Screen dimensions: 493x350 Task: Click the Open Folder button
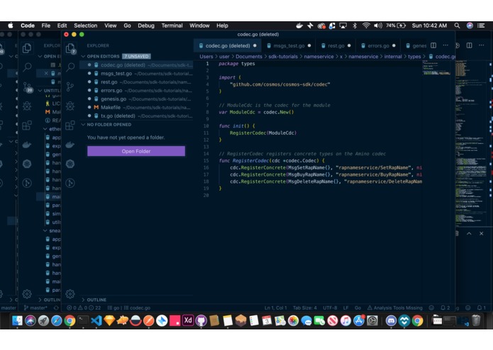point(136,152)
